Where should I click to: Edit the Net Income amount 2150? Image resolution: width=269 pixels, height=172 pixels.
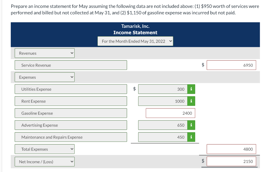(x=231, y=161)
